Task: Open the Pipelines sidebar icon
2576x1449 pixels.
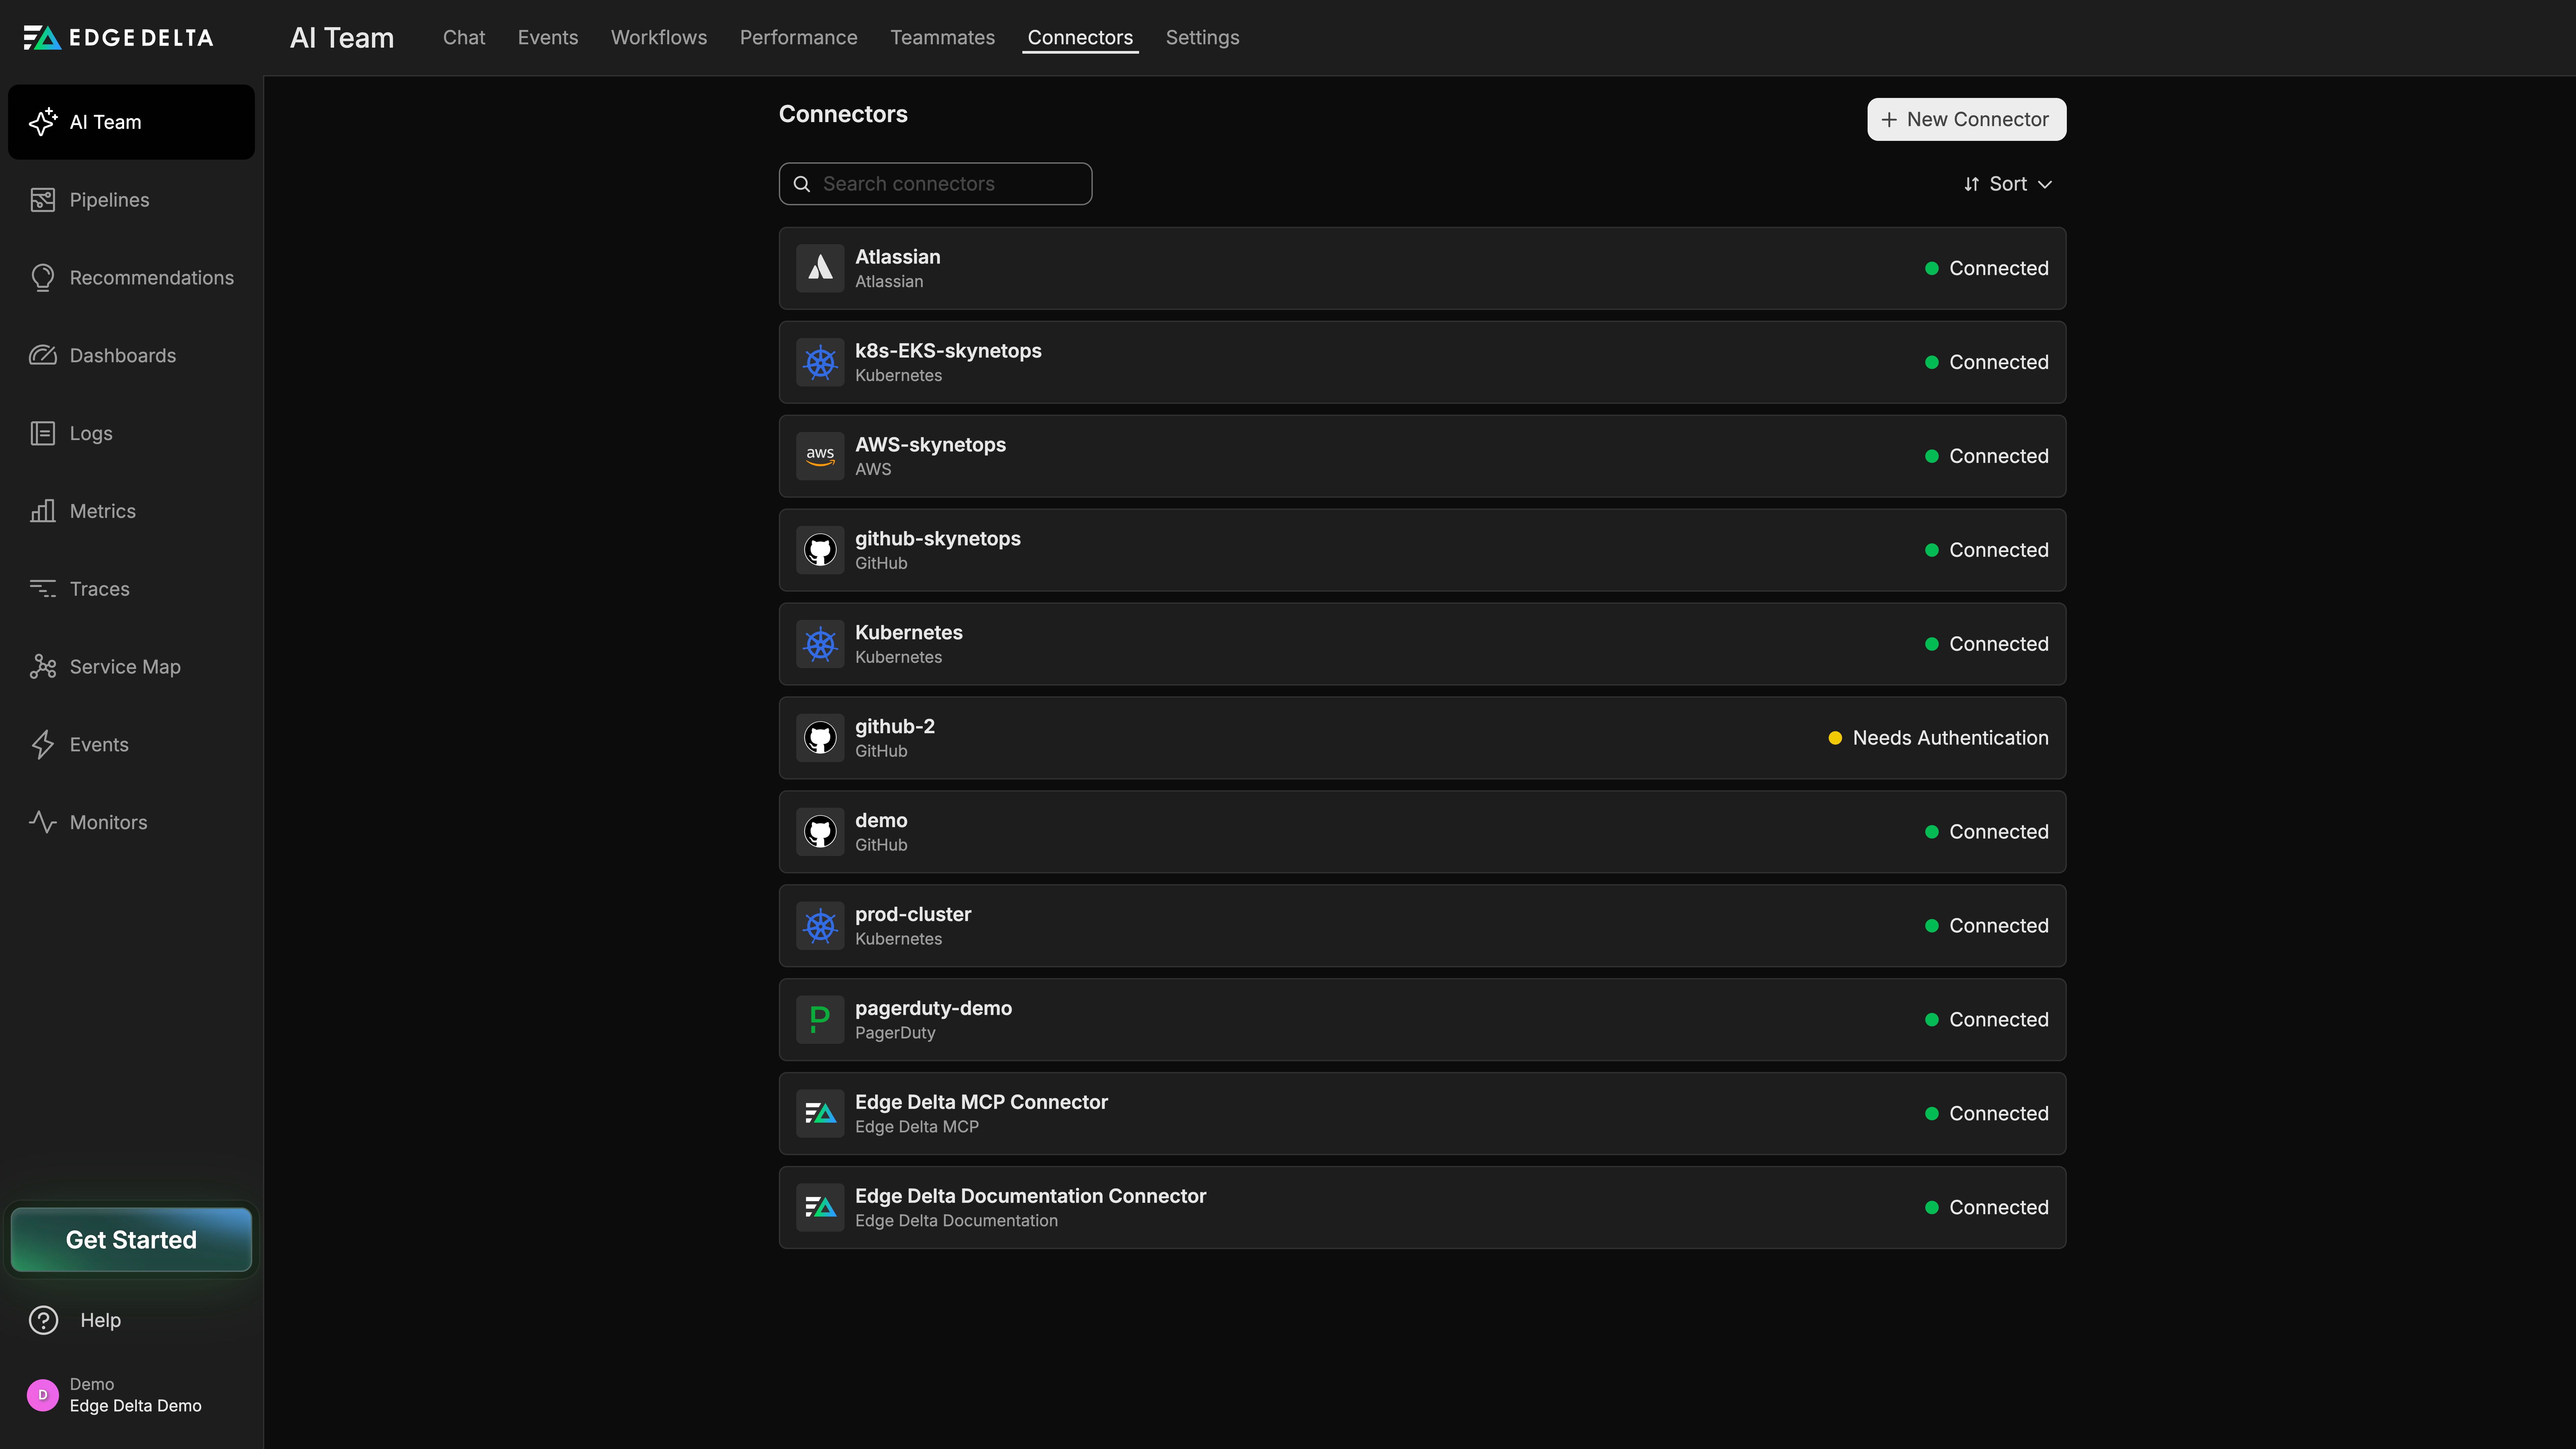Action: pyautogui.click(x=43, y=200)
